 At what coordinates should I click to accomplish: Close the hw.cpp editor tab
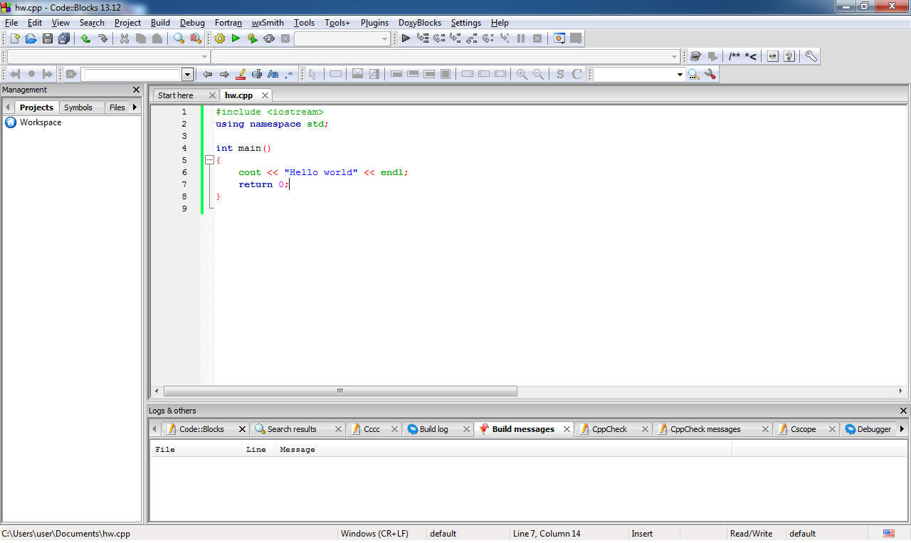pos(265,95)
